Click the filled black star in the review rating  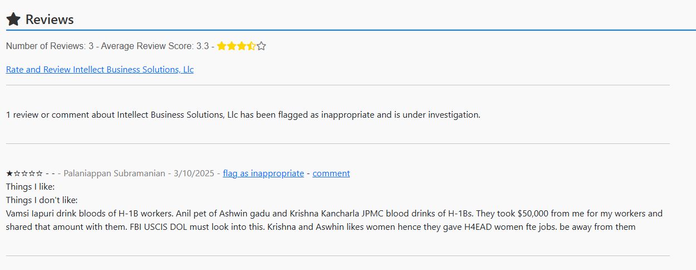click(9, 173)
